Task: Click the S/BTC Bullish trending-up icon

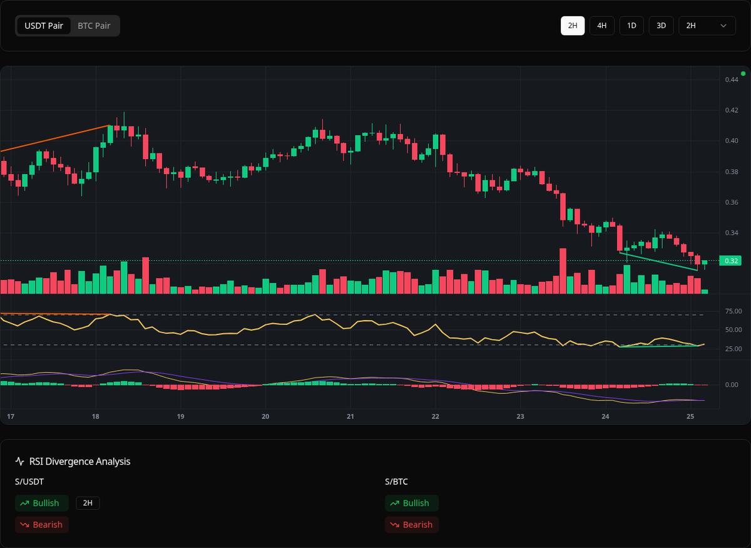Action: (395, 503)
